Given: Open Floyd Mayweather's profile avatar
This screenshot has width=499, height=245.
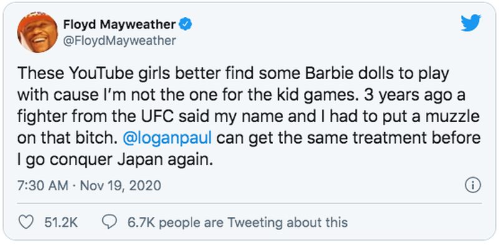Looking at the screenshot, I should [x=37, y=34].
